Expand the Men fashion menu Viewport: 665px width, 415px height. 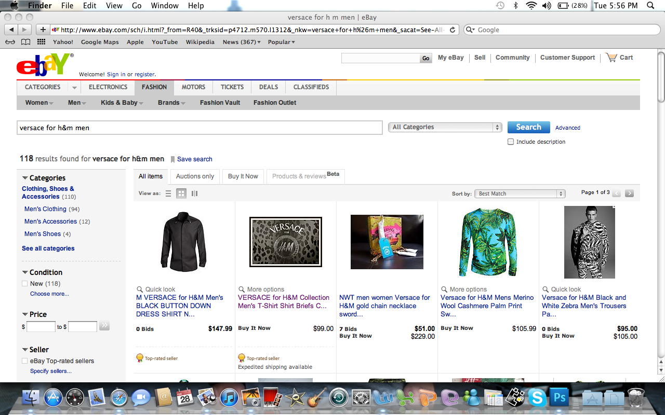[77, 103]
